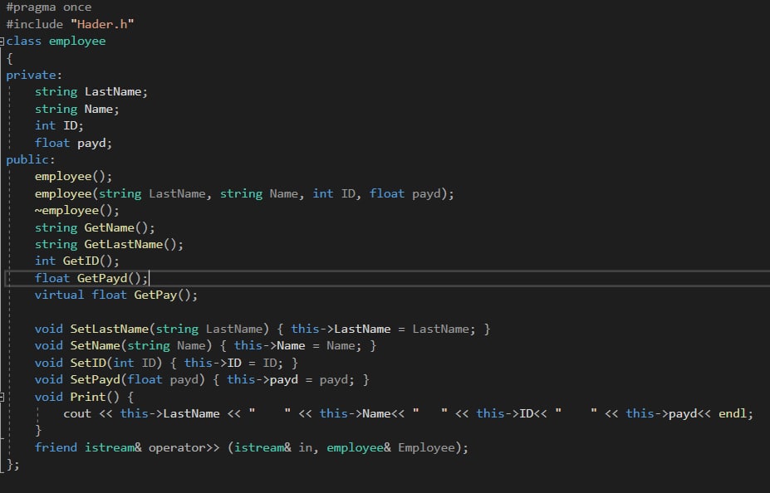Collapse the class employee code block
Screen dimensions: 770x493
(x=2, y=41)
